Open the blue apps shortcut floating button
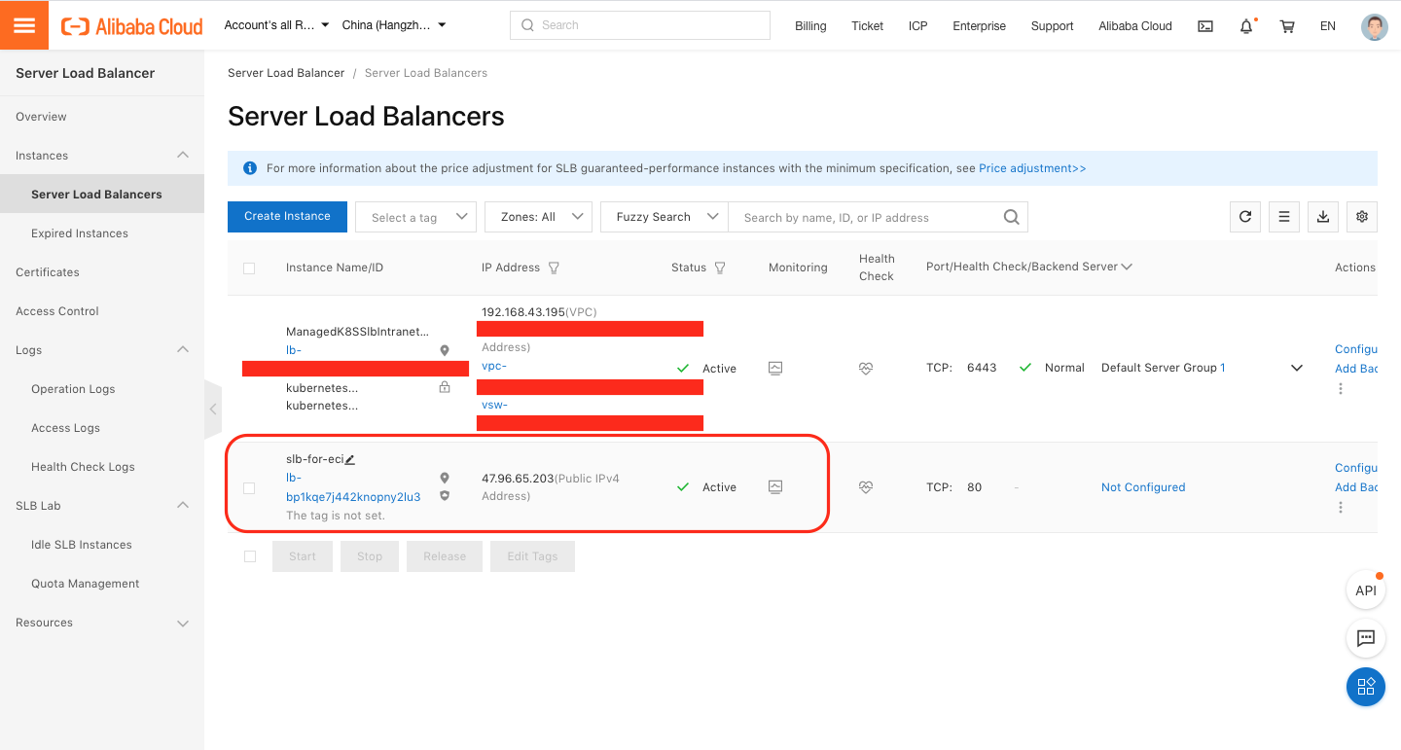 [1366, 687]
